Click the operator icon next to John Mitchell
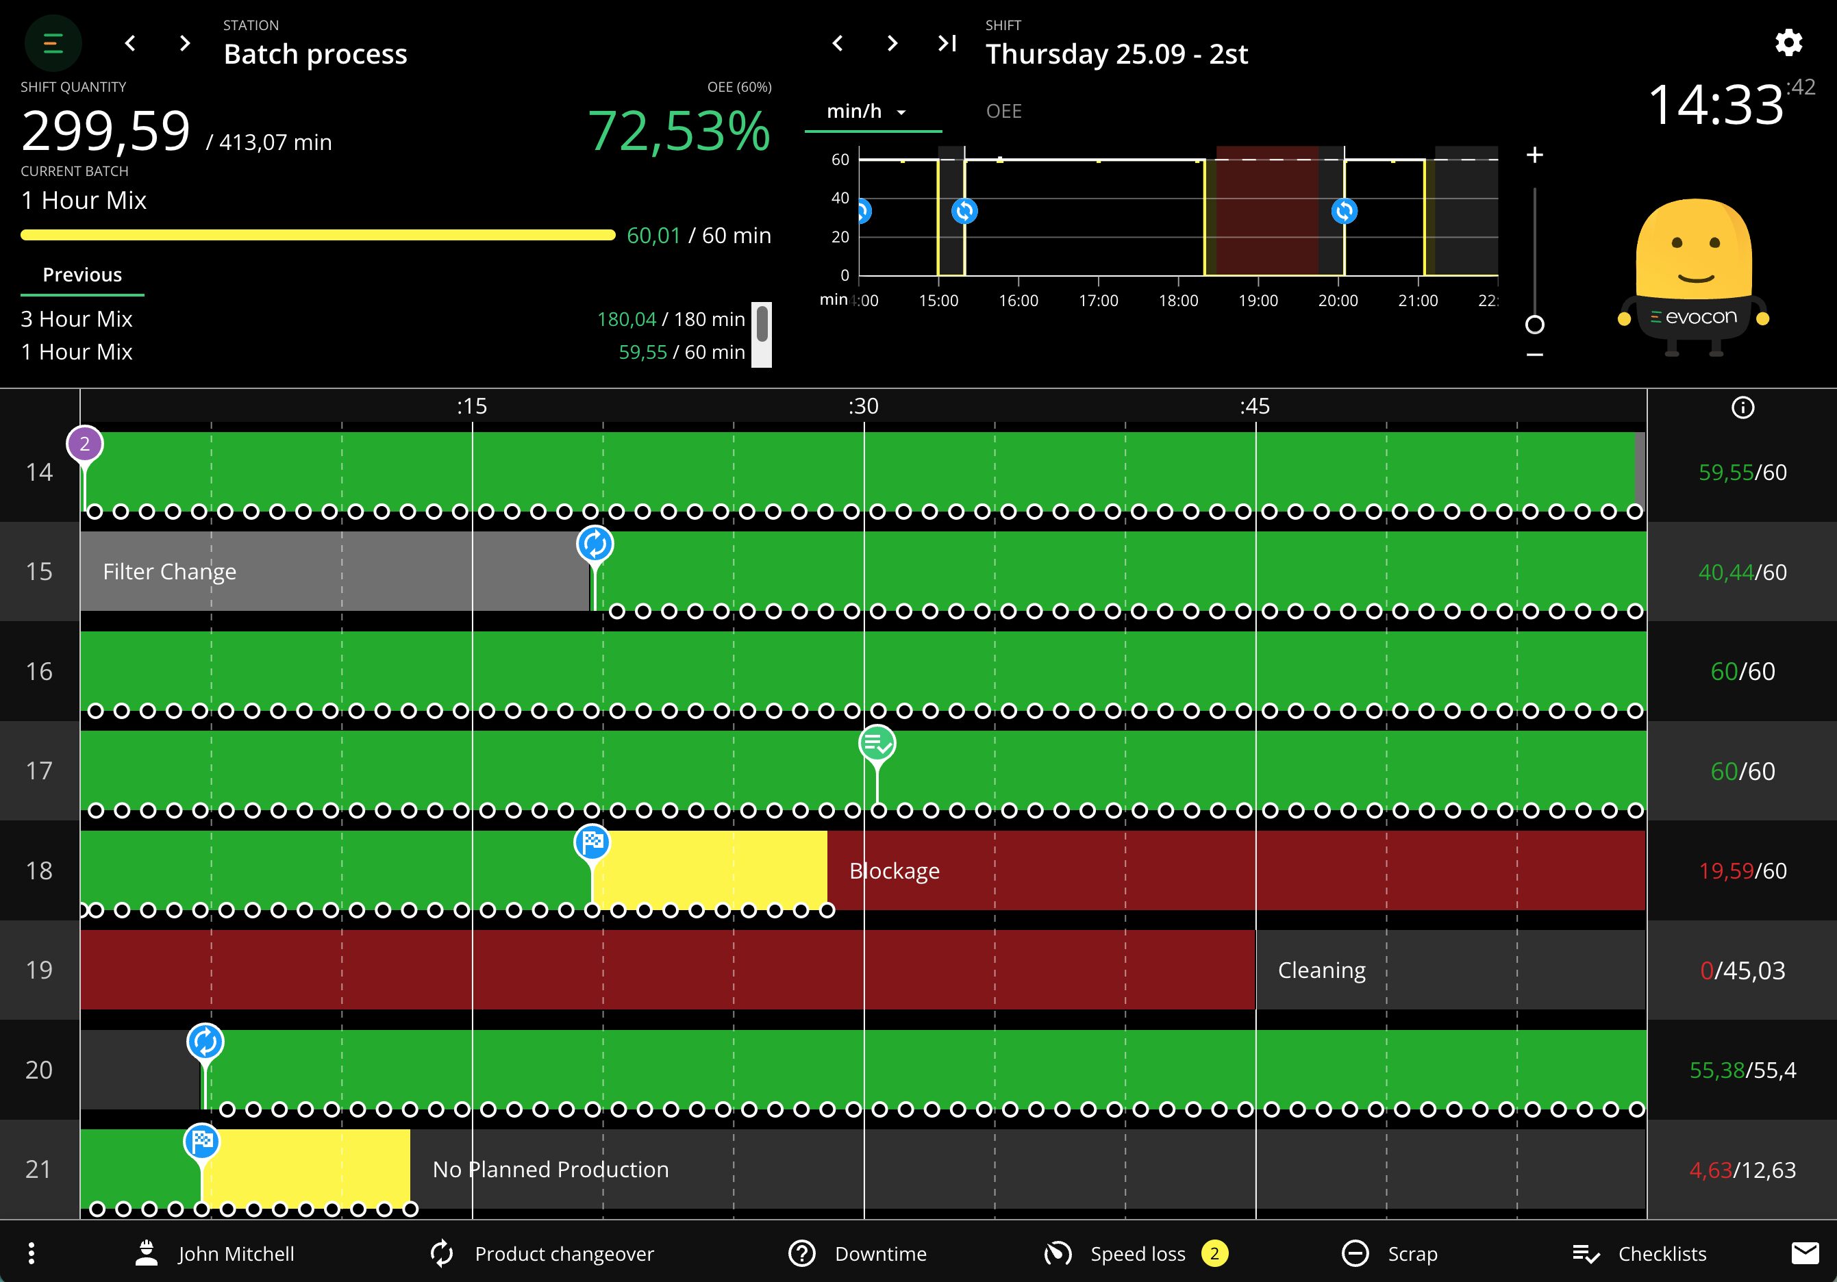The image size is (1837, 1282). 147,1252
